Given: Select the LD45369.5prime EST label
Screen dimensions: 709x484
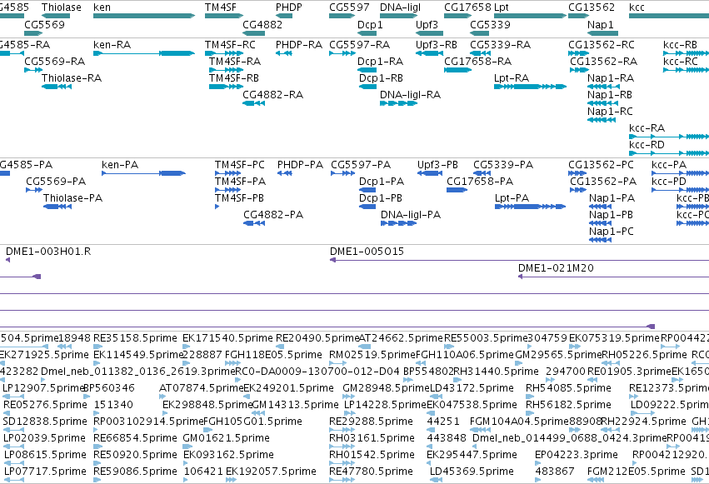Looking at the screenshot, I should coord(472,472).
